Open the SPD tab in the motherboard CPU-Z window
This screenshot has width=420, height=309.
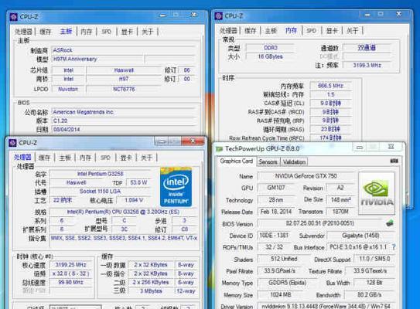pyautogui.click(x=106, y=32)
